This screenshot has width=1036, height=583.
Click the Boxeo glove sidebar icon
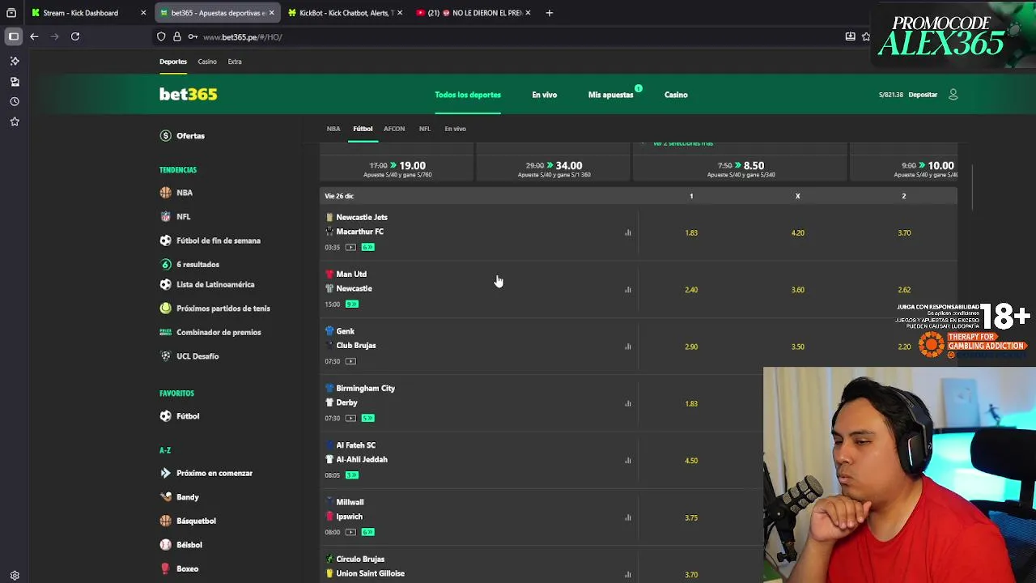coord(166,568)
